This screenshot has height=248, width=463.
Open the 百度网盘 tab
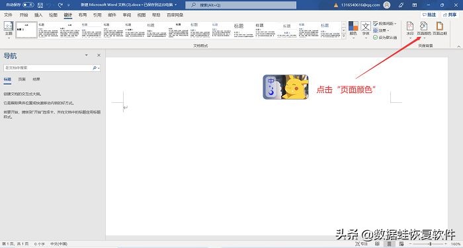click(x=175, y=15)
